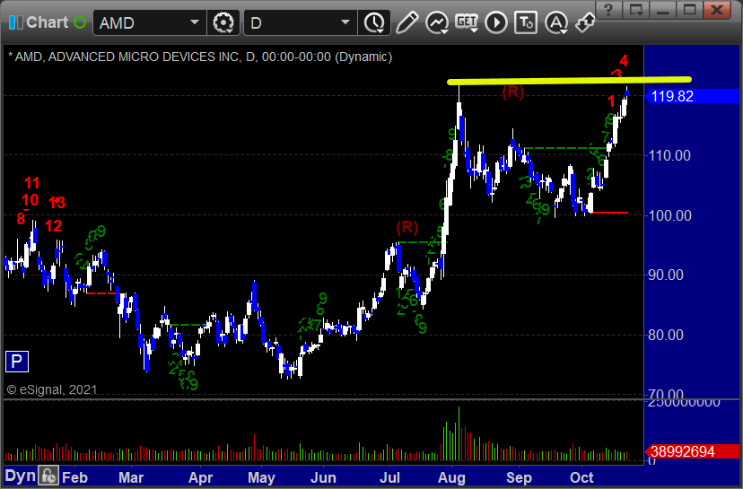Open the AMD symbol dropdown
The height and width of the screenshot is (489, 743).
pyautogui.click(x=194, y=22)
